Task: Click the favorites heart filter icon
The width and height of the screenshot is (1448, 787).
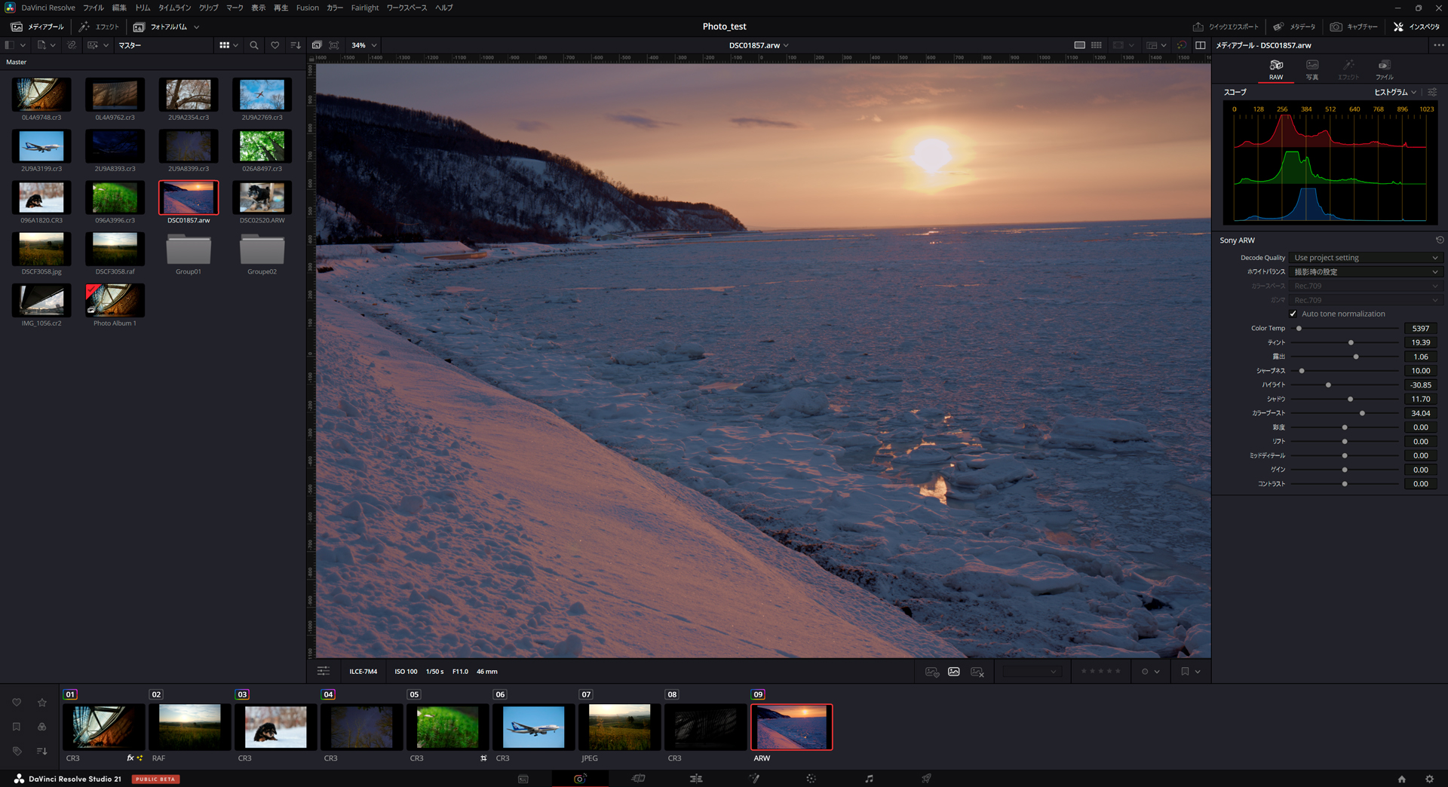Action: tap(275, 45)
